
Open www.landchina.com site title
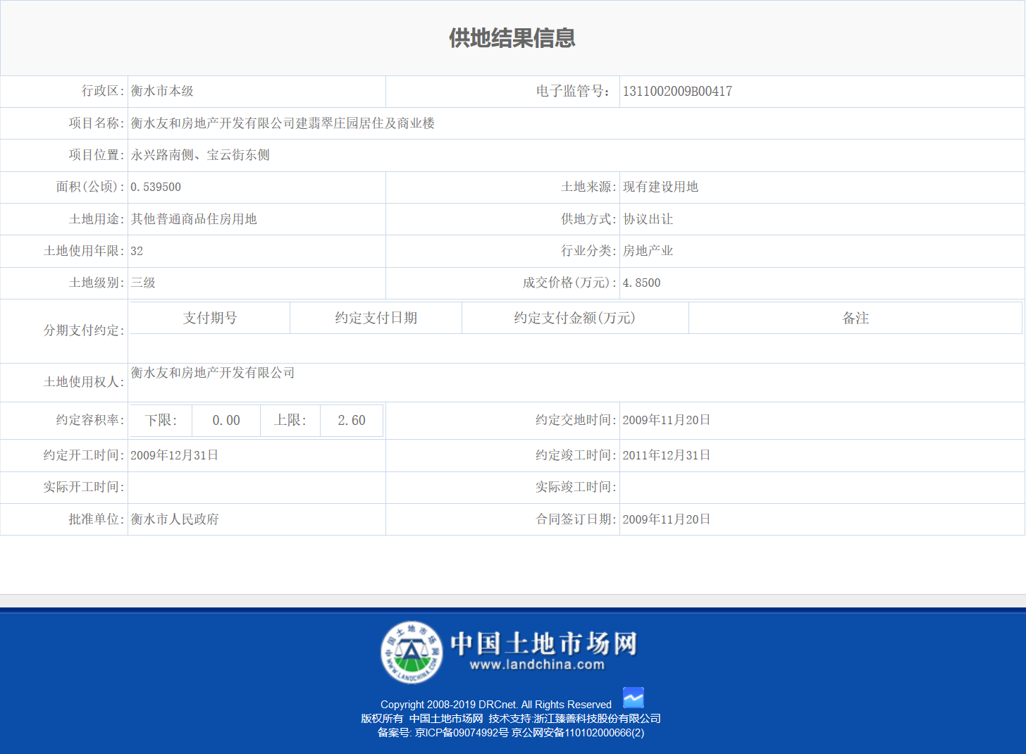pyautogui.click(x=537, y=665)
